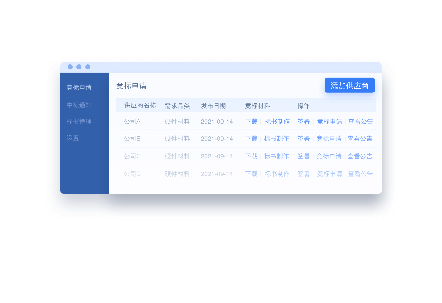Image resolution: width=442 pixels, height=303 pixels.
Task: Open 查看公告 for 公司D
Action: coord(360,174)
